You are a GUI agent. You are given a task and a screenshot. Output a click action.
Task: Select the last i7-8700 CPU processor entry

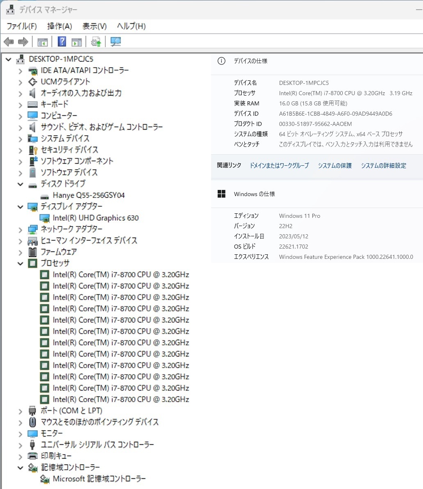click(121, 400)
